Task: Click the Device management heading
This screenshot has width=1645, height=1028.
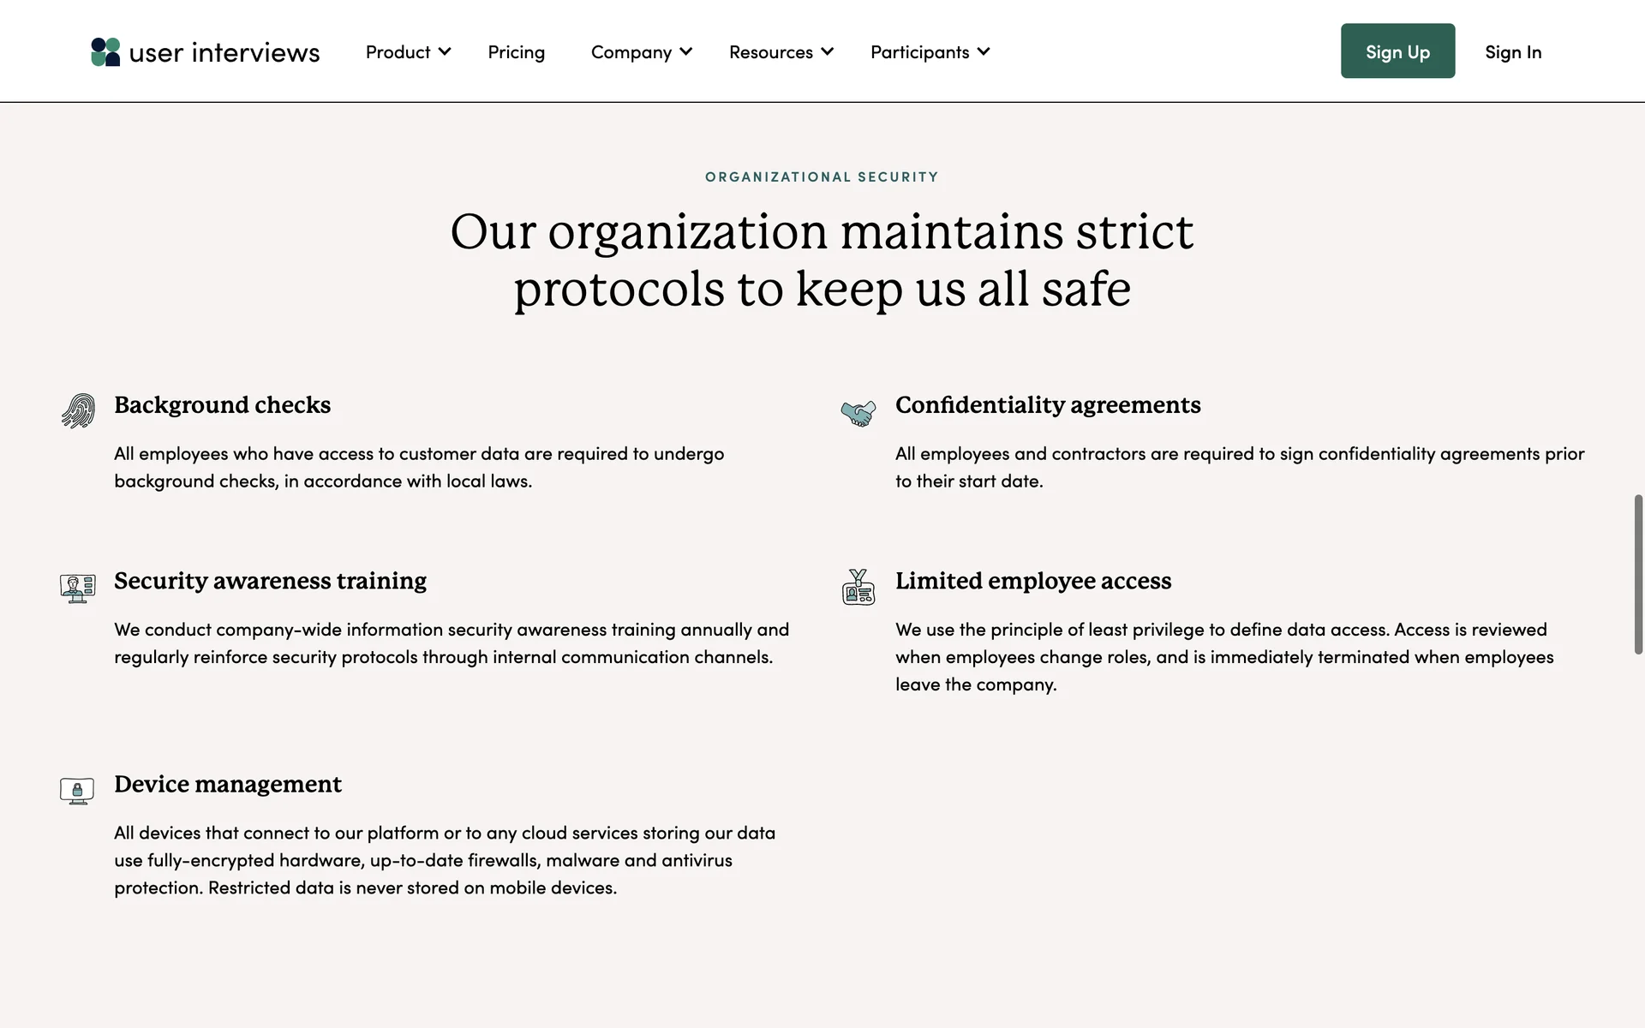Action: 228,784
